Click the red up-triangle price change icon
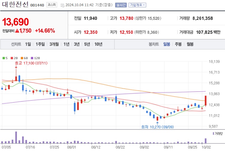Screen dimensions: 225x151 pos(17,30)
